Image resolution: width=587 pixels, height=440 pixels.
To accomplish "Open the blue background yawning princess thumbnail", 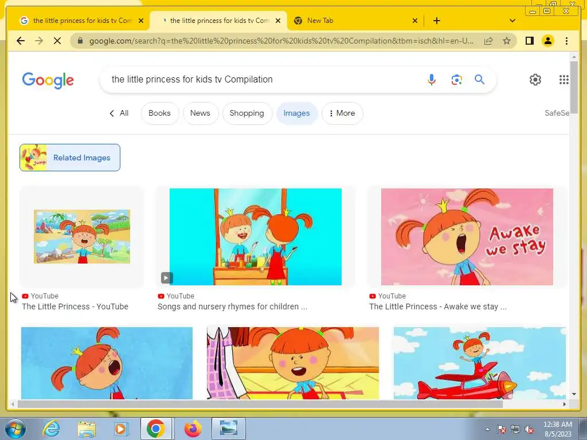I will (x=107, y=363).
